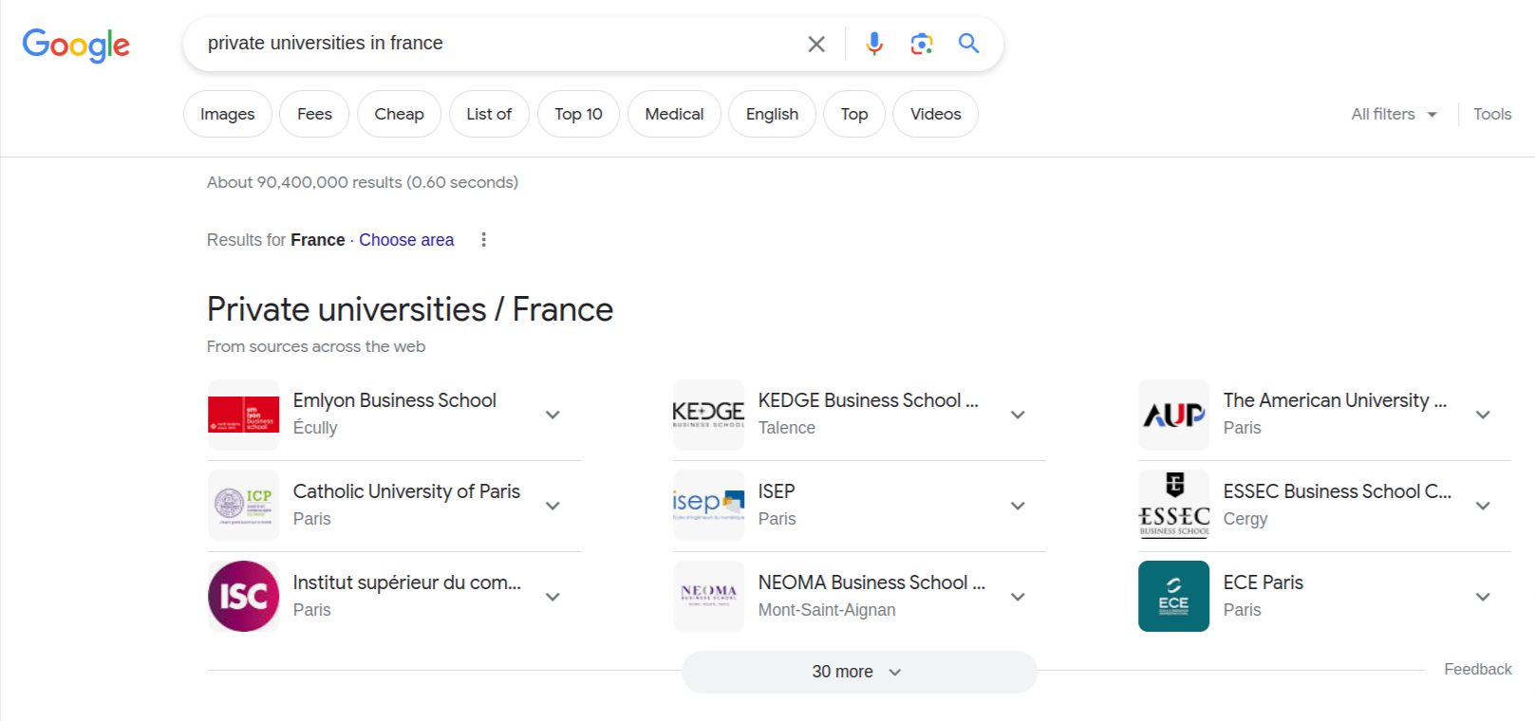Select the Fees filter chip
This screenshot has width=1535, height=721.
(x=314, y=114)
